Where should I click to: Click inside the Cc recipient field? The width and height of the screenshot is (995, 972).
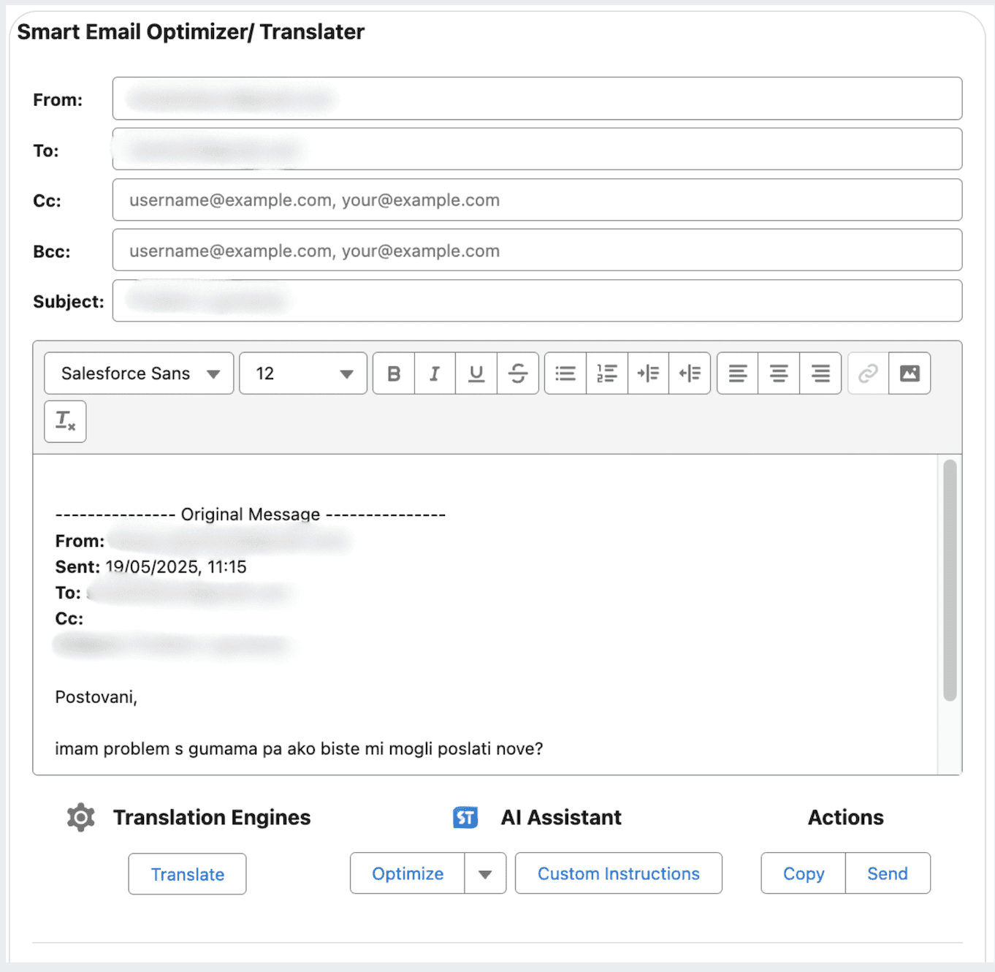537,200
